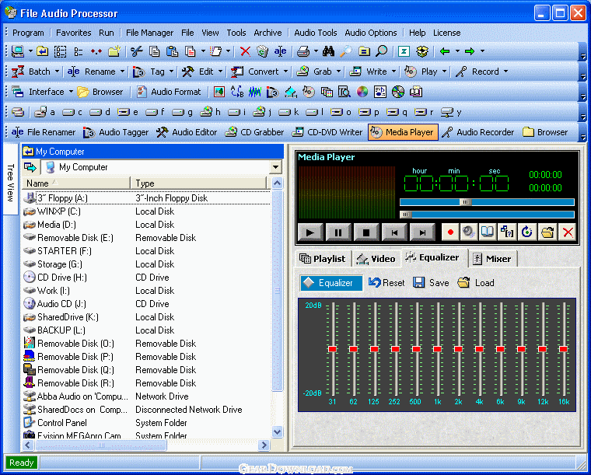This screenshot has width=591, height=475.
Task: Open the Audio Tools menu
Action: point(316,33)
